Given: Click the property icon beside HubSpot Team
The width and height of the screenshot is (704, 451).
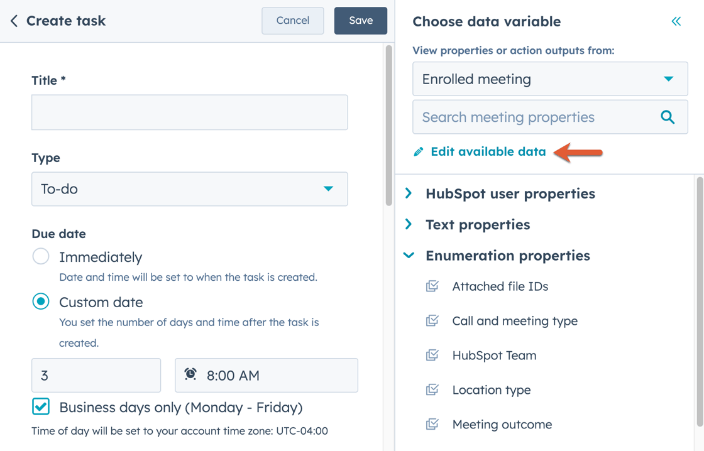Looking at the screenshot, I should coord(432,355).
